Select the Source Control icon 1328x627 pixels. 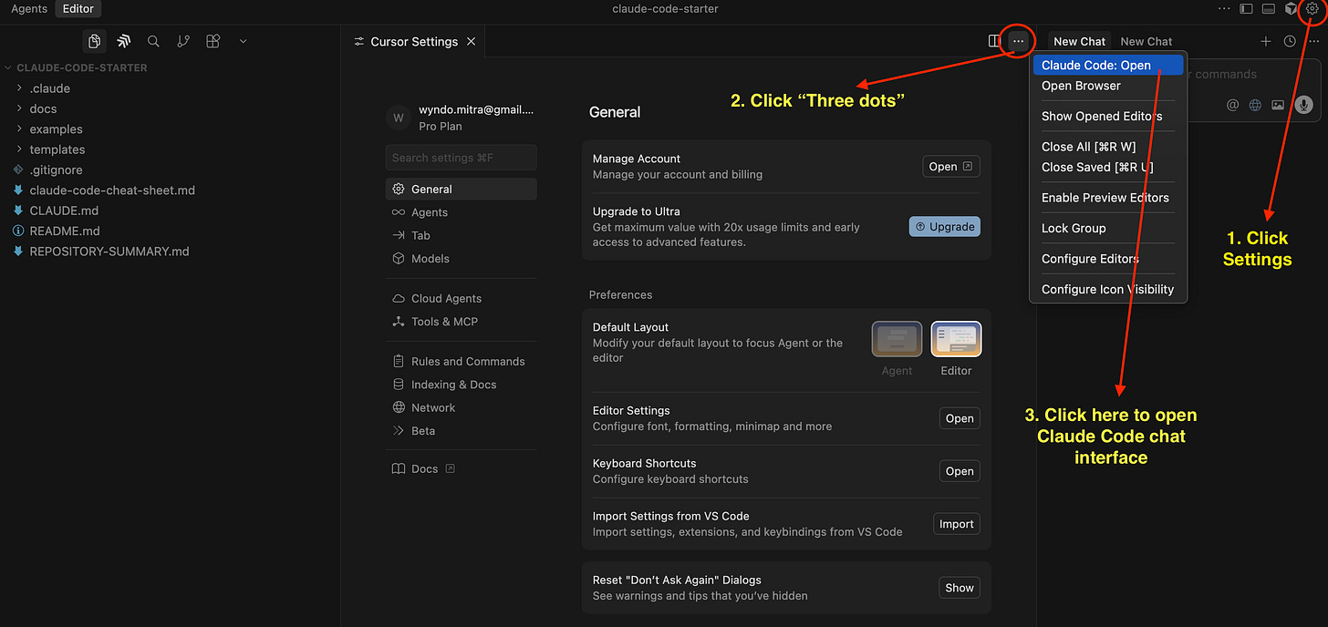pyautogui.click(x=182, y=41)
